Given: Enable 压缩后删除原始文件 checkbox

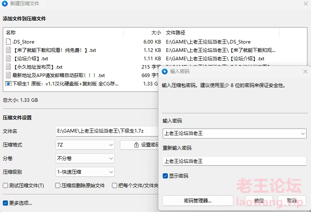Looking at the screenshot, I should click(x=58, y=186).
